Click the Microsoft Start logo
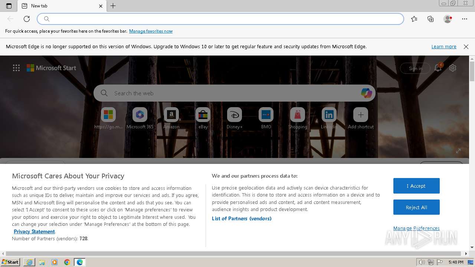Image resolution: width=475 pixels, height=267 pixels. pos(51,68)
